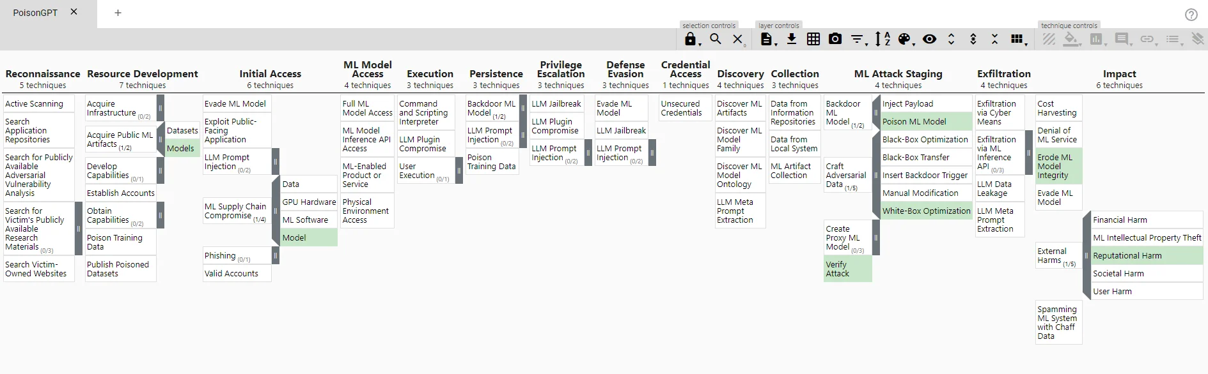This screenshot has width=1208, height=374.
Task: Click the Resource Development tactic header
Action: (143, 74)
